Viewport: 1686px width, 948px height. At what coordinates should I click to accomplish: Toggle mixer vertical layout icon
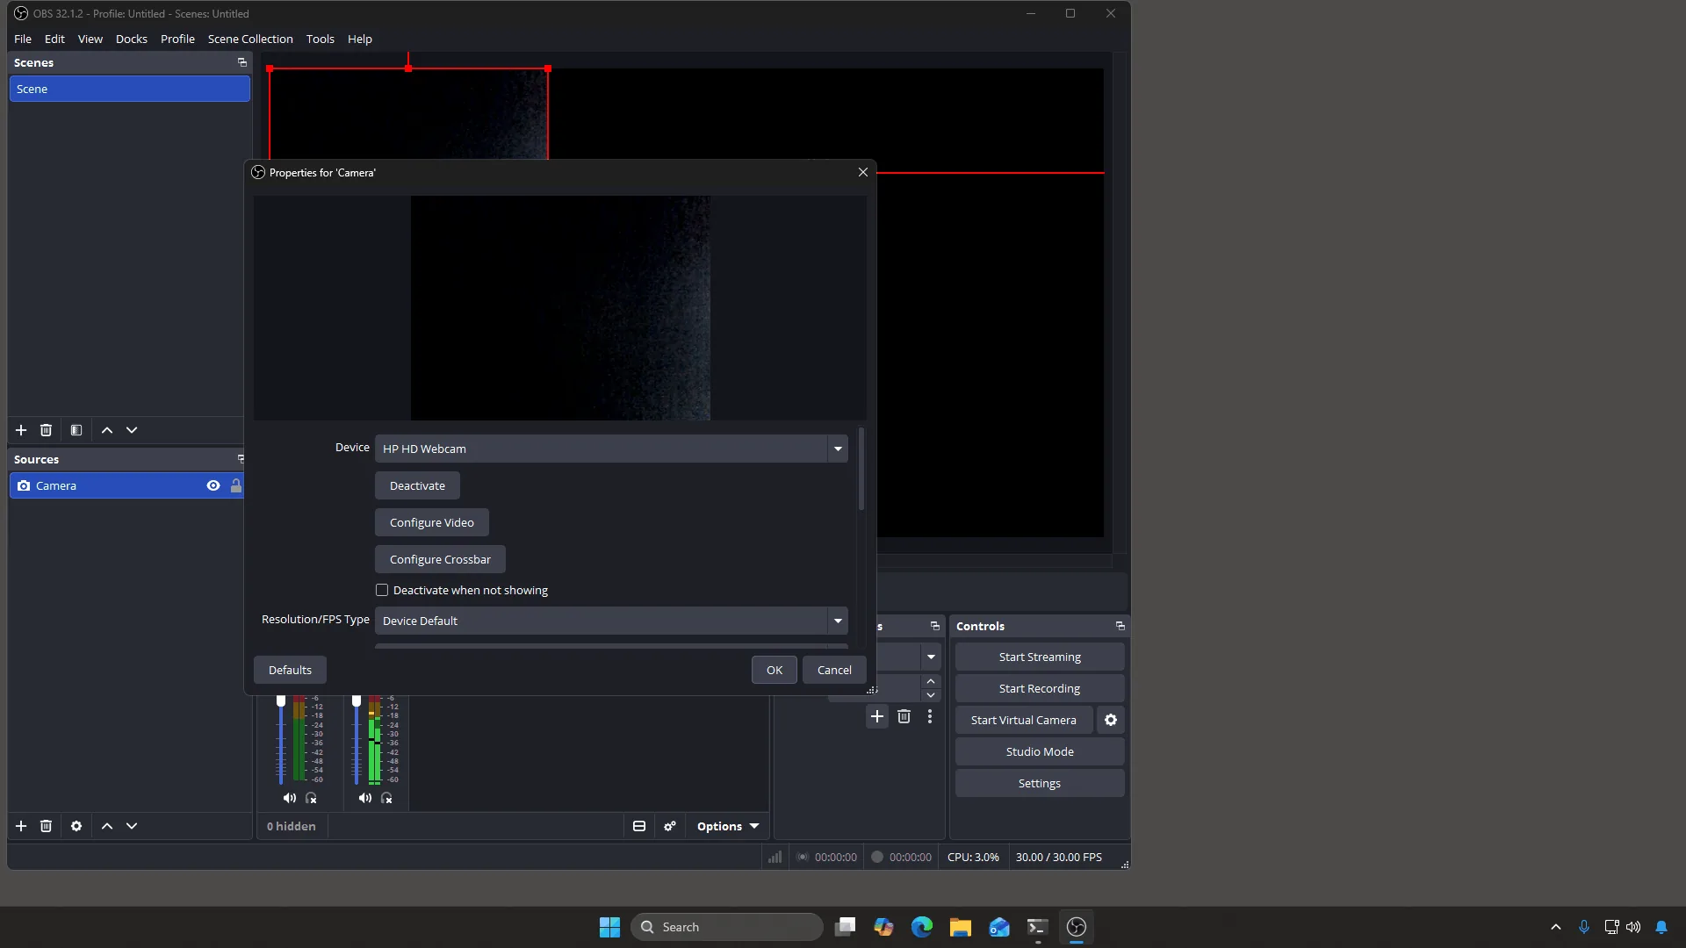tap(639, 826)
